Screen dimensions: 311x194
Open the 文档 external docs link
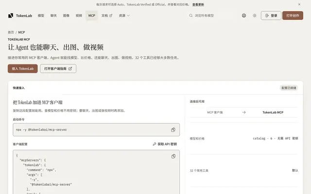[107, 16]
